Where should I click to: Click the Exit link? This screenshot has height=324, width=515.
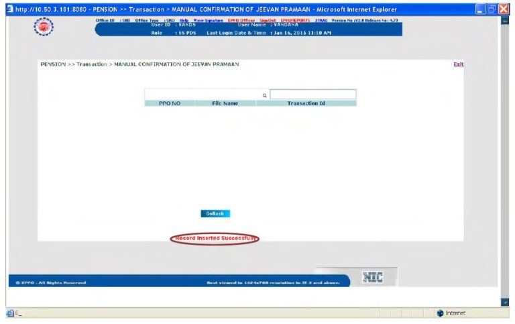458,64
